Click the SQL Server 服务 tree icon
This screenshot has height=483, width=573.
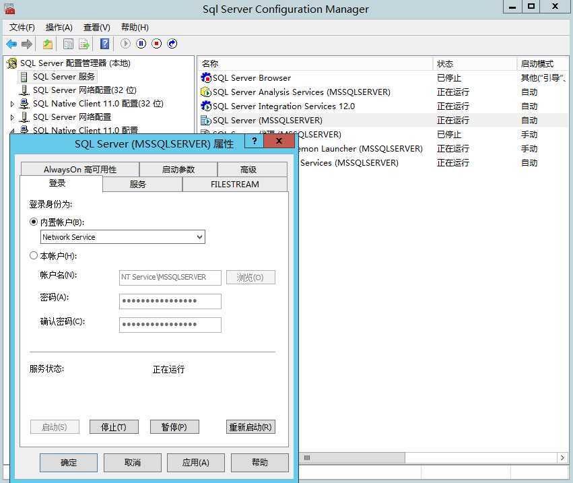tap(24, 77)
